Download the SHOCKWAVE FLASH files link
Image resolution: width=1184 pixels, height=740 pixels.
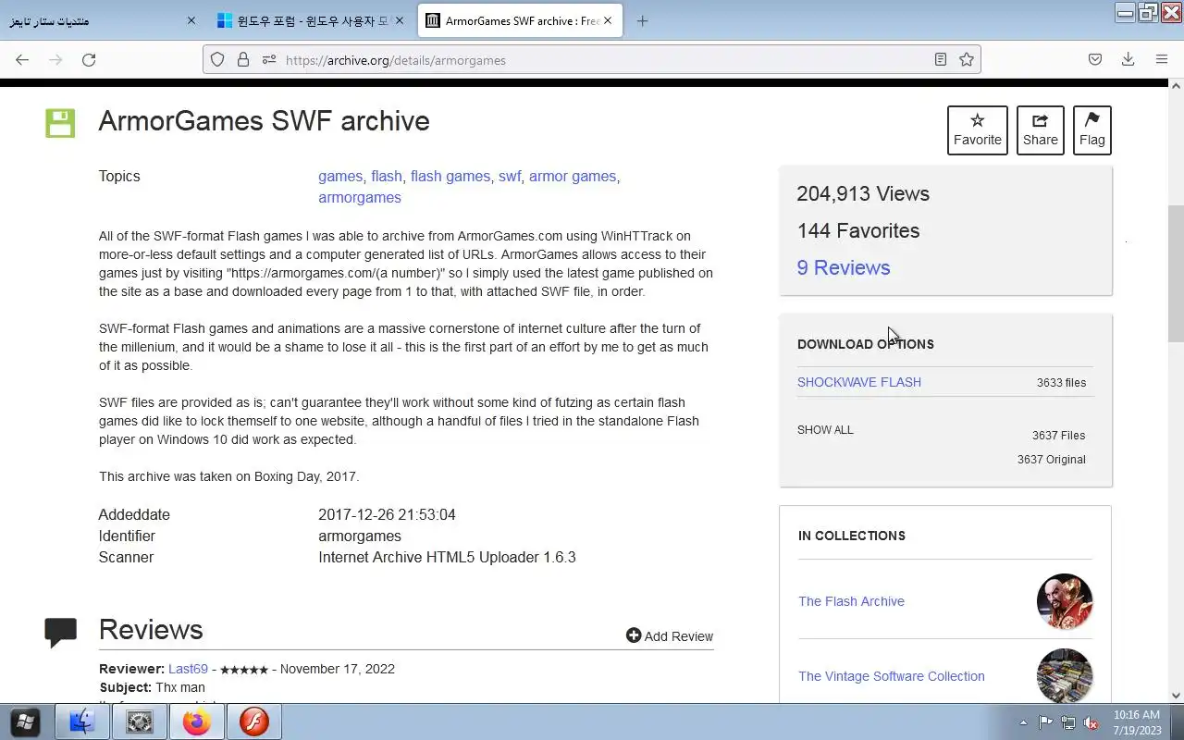[x=859, y=382]
